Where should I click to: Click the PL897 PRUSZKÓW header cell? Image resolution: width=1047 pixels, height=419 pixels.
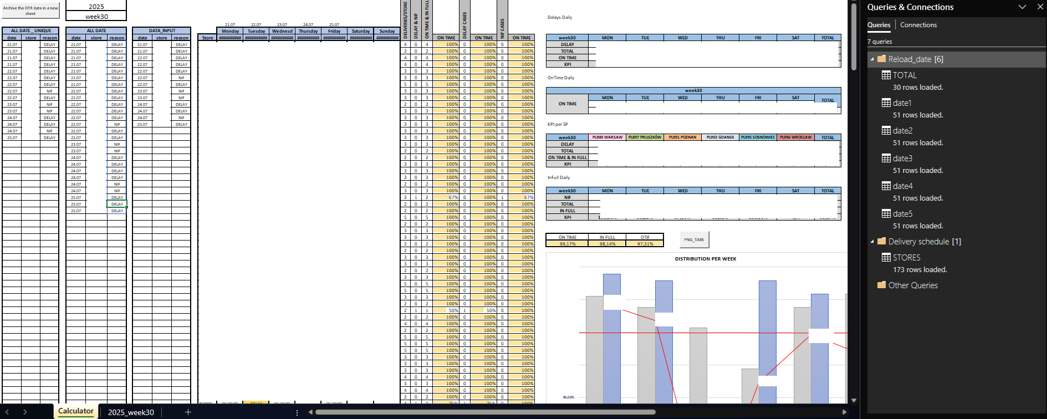[x=645, y=137]
